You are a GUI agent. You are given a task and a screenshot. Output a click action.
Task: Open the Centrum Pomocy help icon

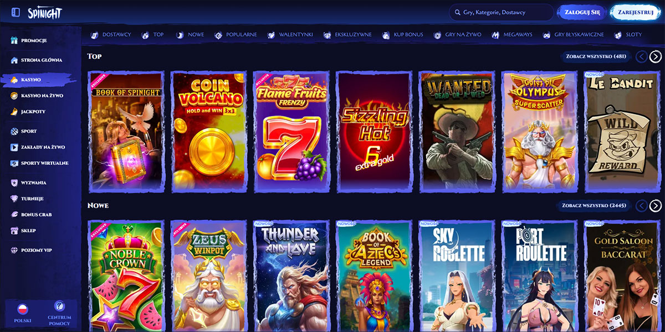pyautogui.click(x=59, y=307)
